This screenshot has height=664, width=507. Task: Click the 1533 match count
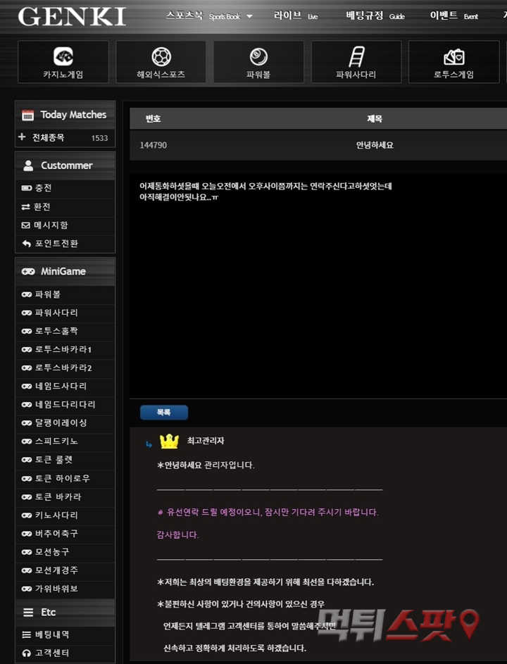pos(99,138)
